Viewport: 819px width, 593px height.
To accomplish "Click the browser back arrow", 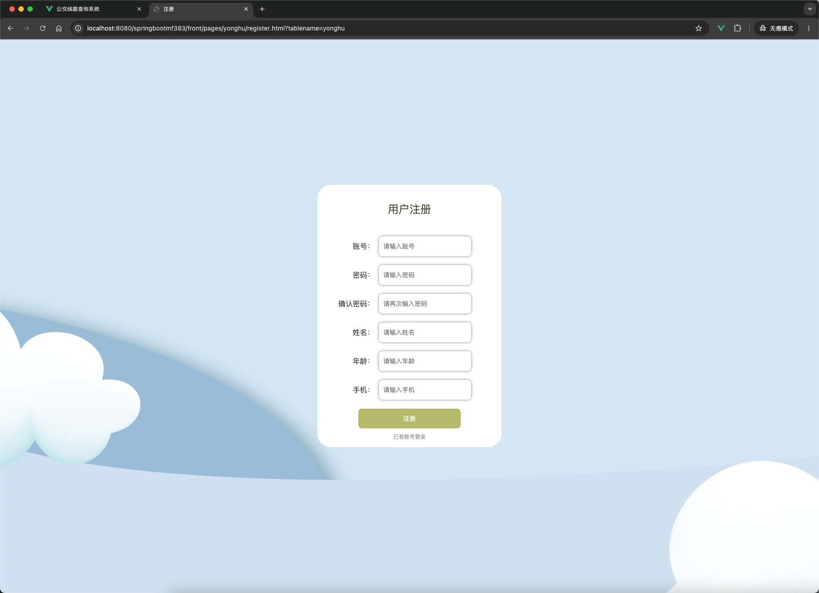I will pos(10,28).
